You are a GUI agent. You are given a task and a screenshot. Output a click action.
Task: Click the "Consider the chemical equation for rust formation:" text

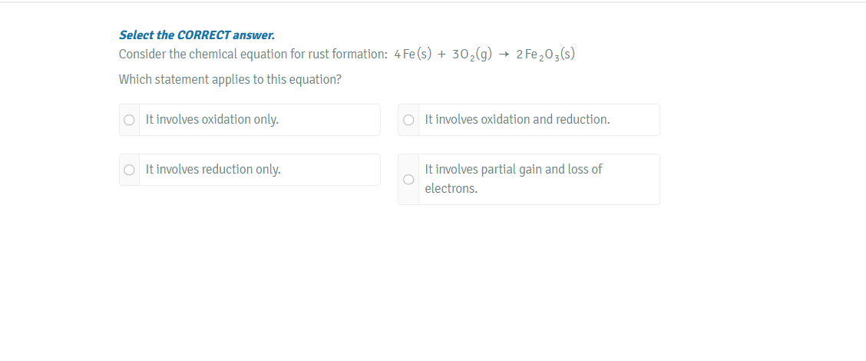253,55
